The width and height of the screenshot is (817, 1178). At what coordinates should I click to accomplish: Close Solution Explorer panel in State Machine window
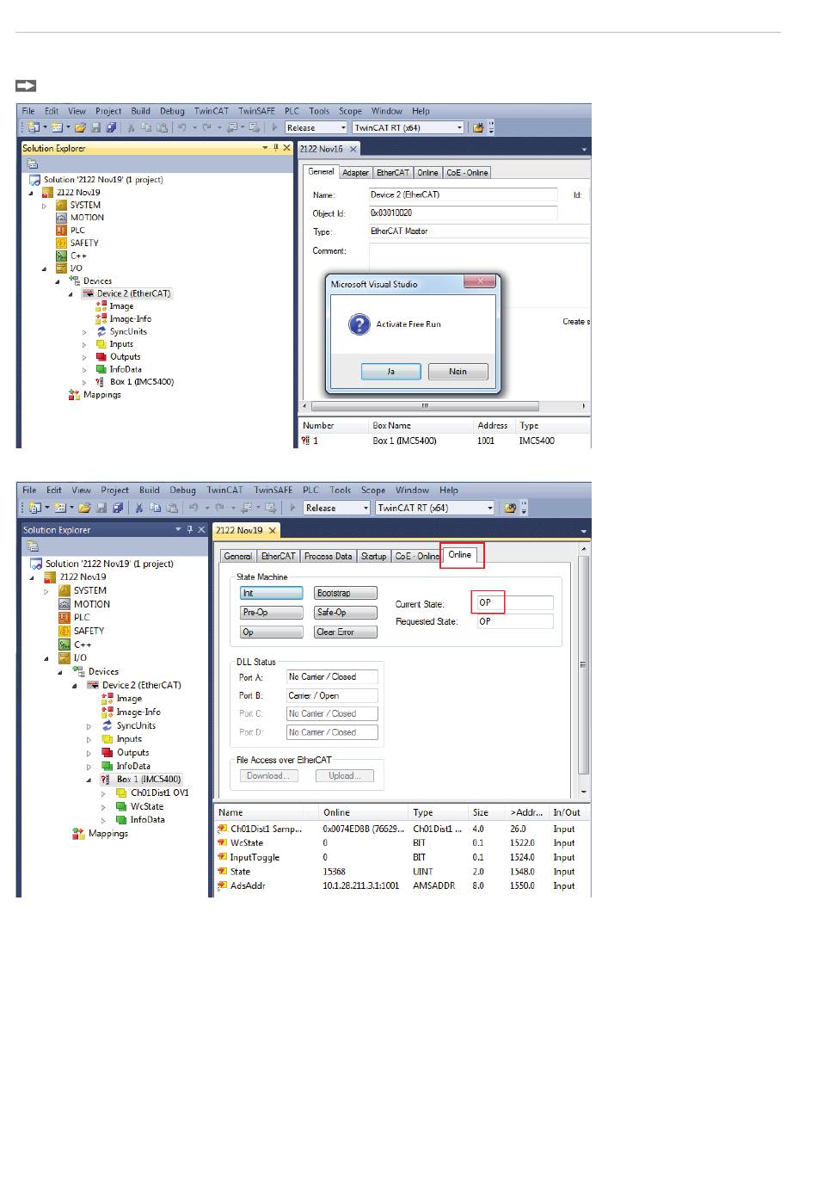[202, 530]
